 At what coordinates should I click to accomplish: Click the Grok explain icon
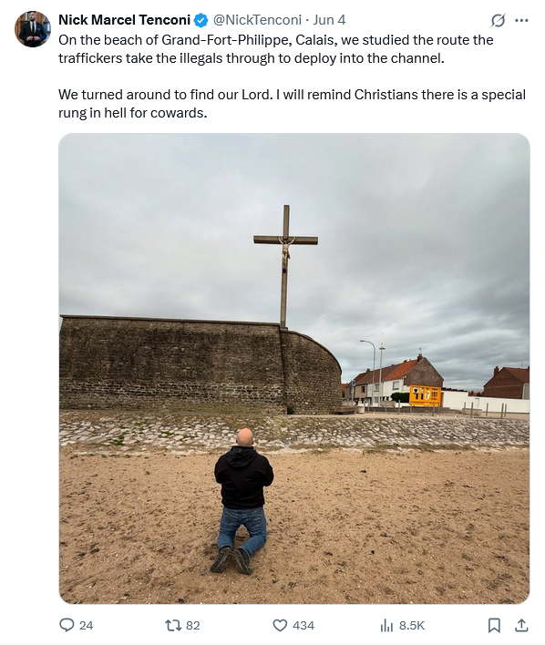[x=498, y=20]
